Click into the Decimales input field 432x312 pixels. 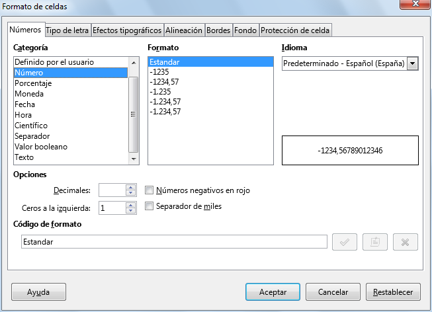[x=112, y=190]
